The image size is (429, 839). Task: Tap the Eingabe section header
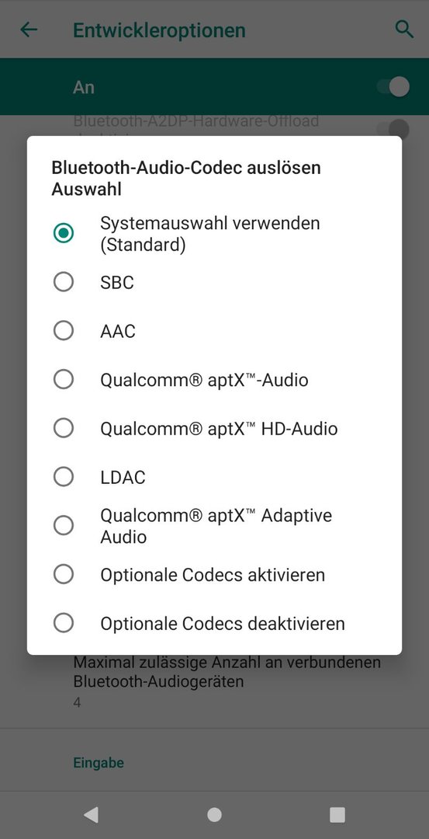point(99,763)
